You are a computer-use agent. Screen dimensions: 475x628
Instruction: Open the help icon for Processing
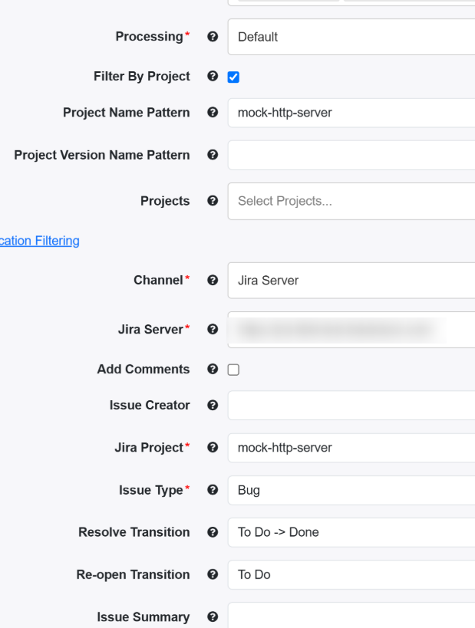pos(213,37)
